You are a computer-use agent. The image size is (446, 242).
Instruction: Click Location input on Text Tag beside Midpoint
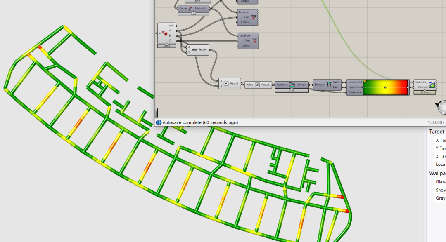pos(244,12)
